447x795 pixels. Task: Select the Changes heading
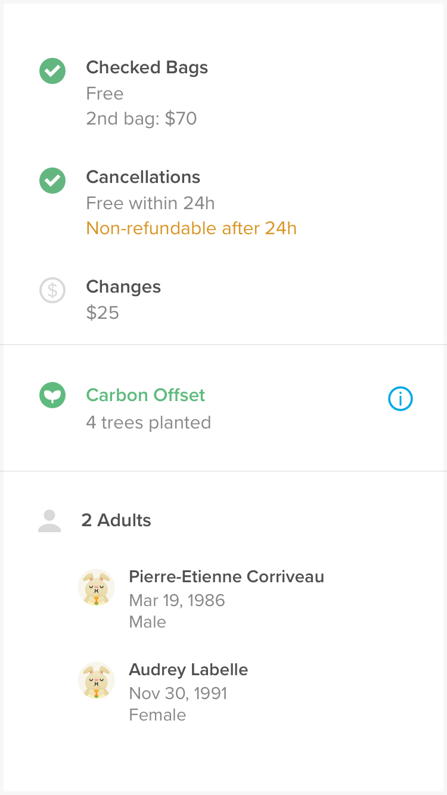pos(123,287)
